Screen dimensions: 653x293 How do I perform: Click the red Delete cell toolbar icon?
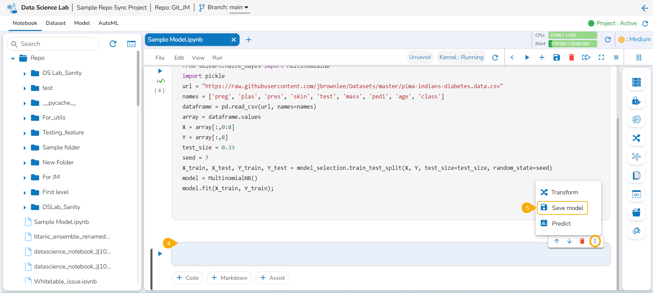pos(571,58)
